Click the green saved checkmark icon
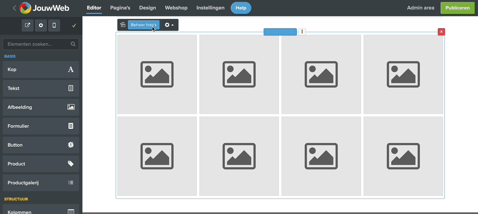This screenshot has height=214, width=478. pos(74,26)
